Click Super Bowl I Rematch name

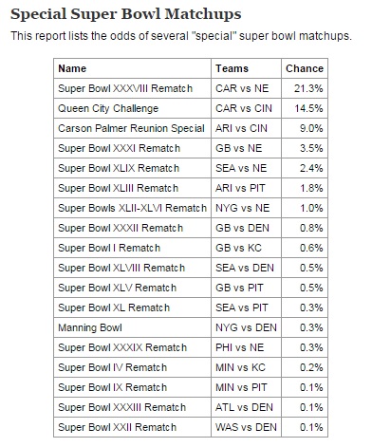point(109,248)
